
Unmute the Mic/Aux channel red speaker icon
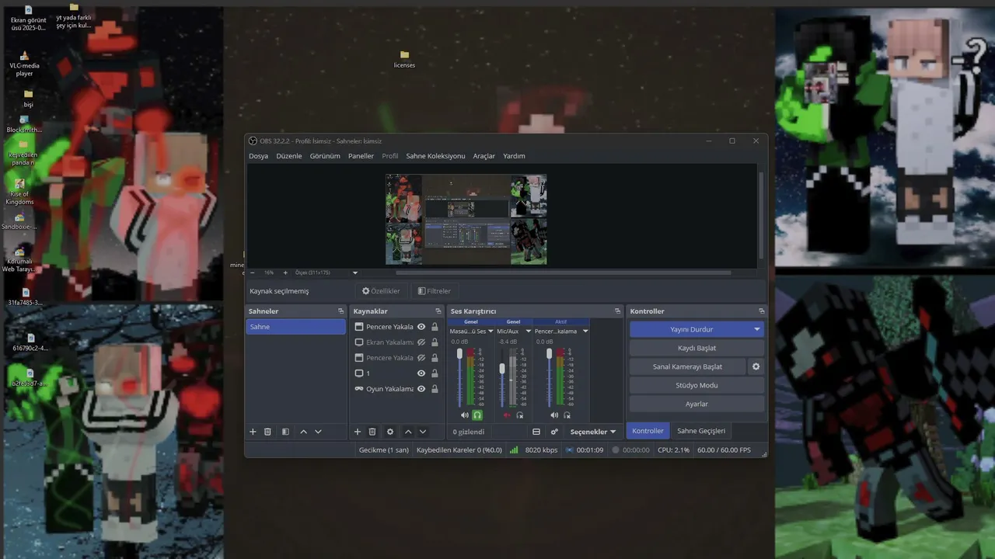click(x=507, y=415)
